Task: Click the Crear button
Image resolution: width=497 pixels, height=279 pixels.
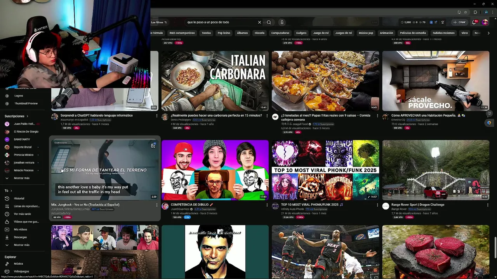Action: (459, 22)
